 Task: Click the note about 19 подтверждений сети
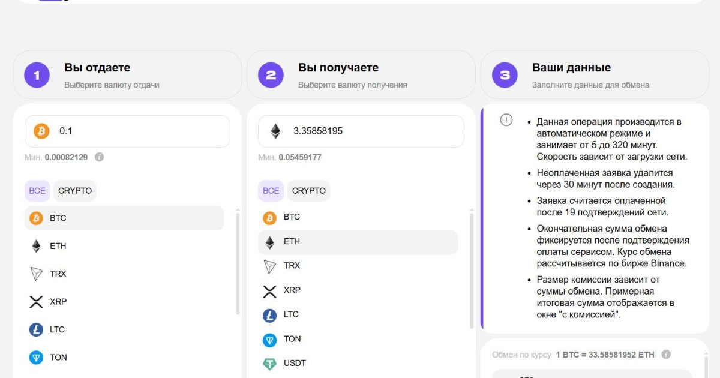click(x=601, y=206)
